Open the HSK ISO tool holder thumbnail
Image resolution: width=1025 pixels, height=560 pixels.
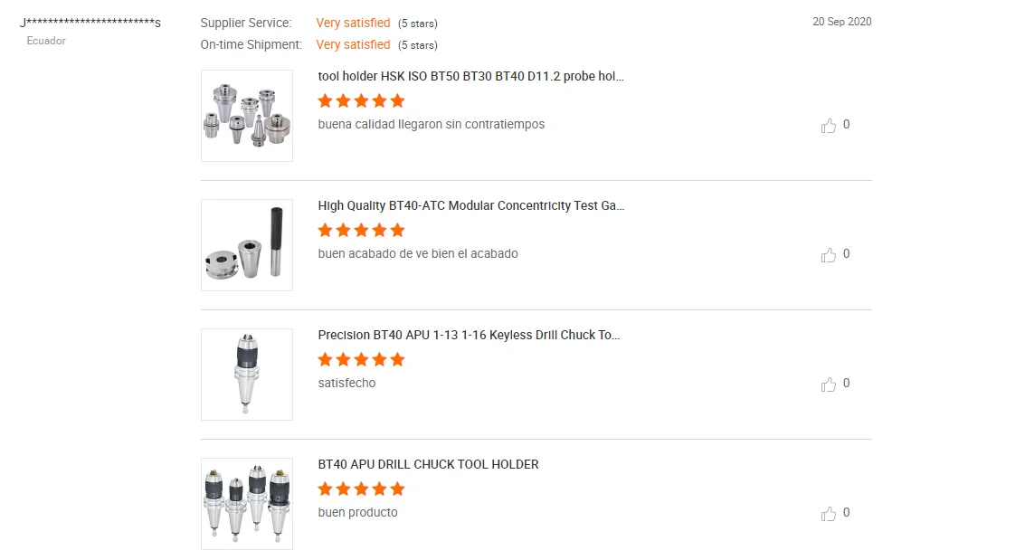pos(247,116)
